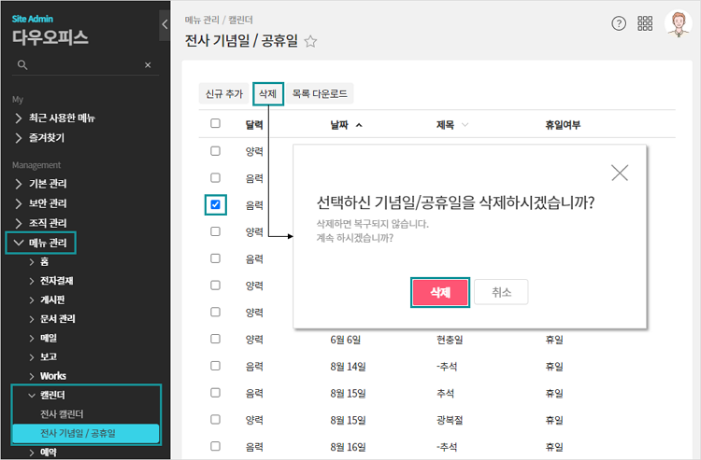
Task: Close the delete confirmation dialog with X
Action: click(619, 173)
